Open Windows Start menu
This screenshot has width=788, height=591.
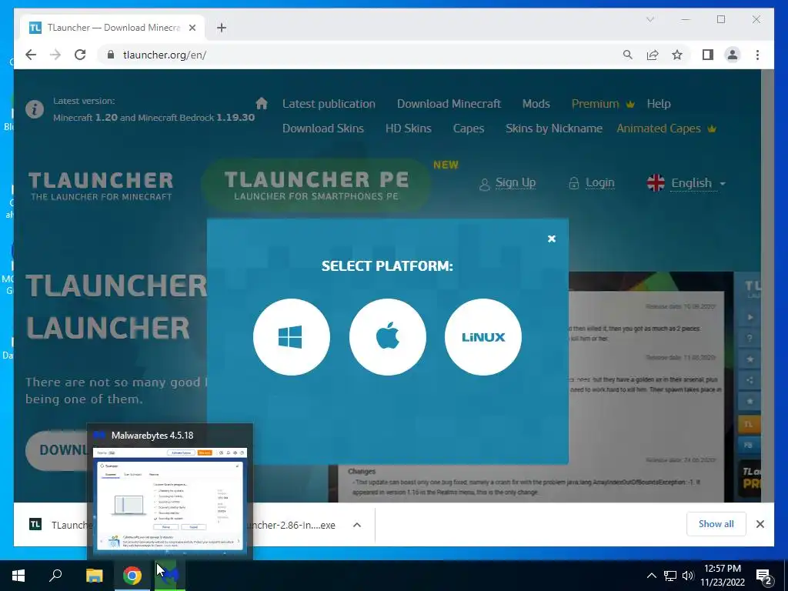click(18, 576)
